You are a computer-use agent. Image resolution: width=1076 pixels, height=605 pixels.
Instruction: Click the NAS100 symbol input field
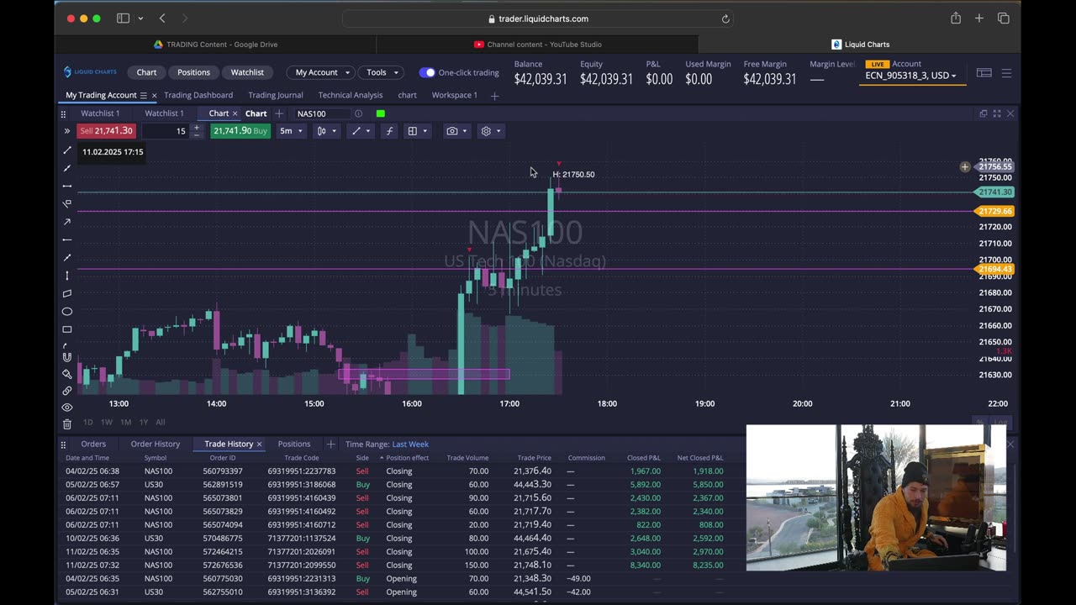pos(322,113)
